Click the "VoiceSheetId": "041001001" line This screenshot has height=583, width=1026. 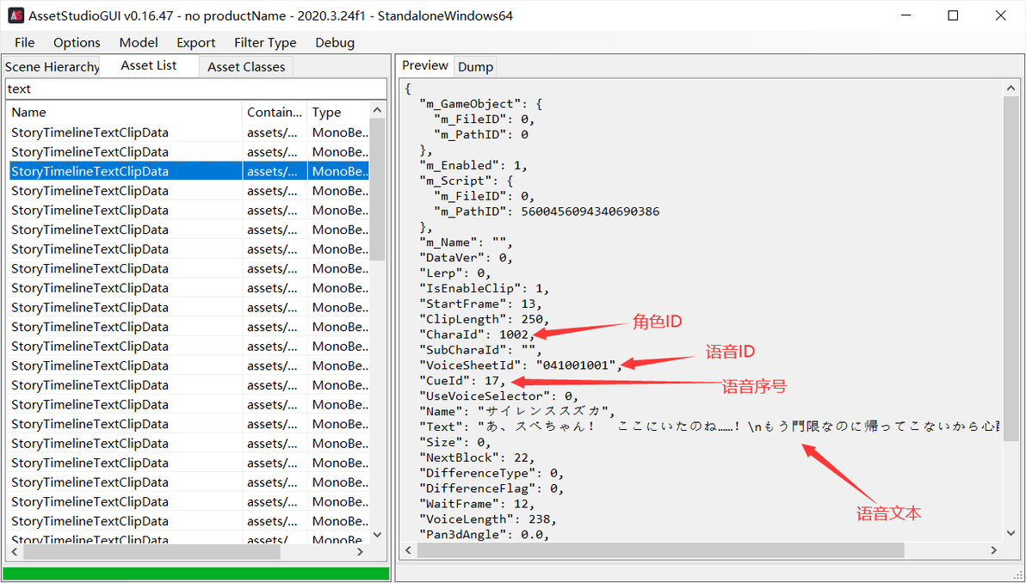coord(520,365)
